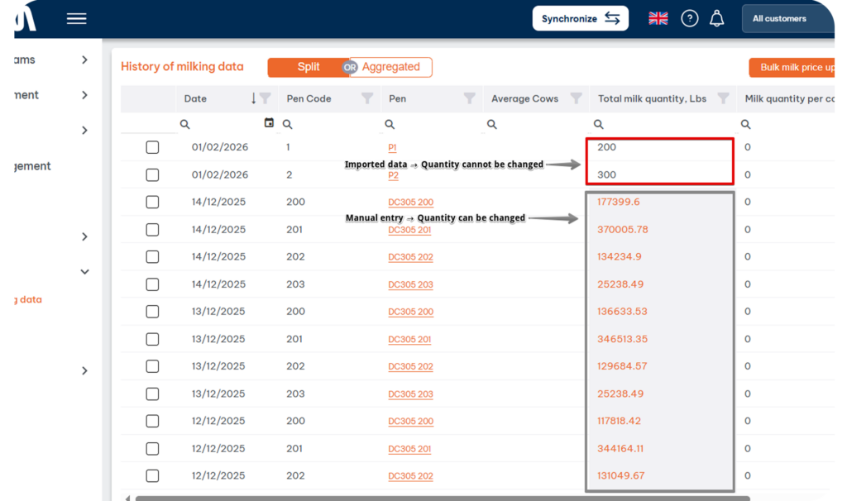Check the 13/12/2025 pen 201 row
The height and width of the screenshot is (501, 847).
pyautogui.click(x=152, y=339)
